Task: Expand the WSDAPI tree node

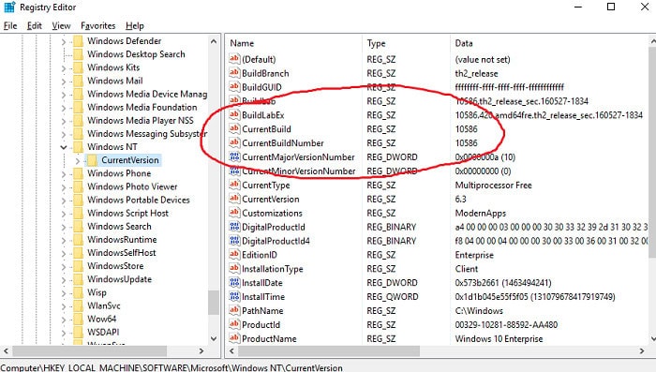Action: click(64, 333)
